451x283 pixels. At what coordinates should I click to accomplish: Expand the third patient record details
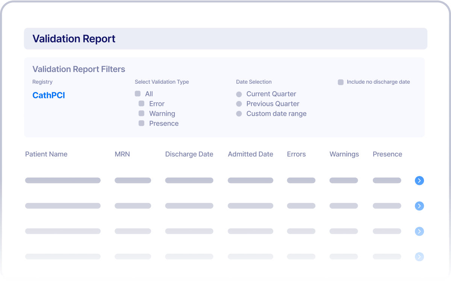[419, 231]
